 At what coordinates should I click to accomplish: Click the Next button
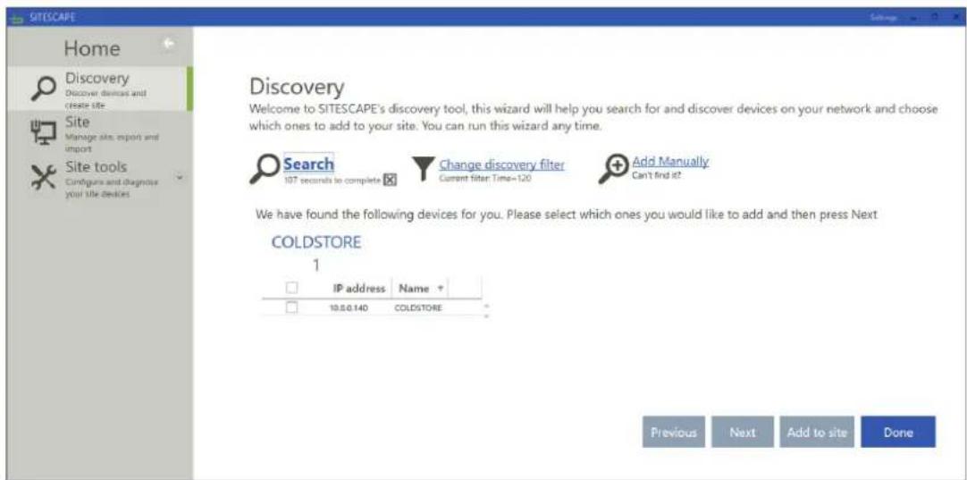click(743, 432)
